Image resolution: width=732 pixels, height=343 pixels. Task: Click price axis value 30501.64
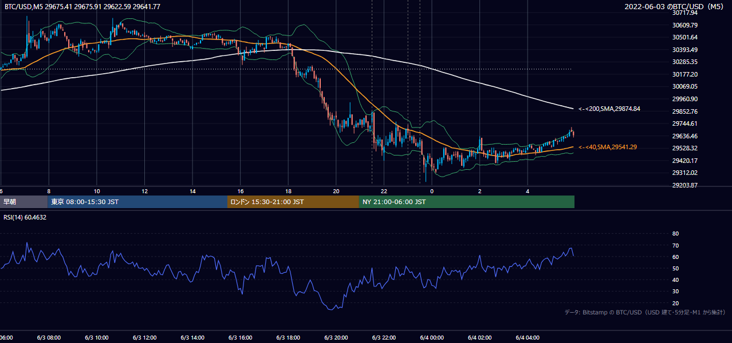point(684,37)
